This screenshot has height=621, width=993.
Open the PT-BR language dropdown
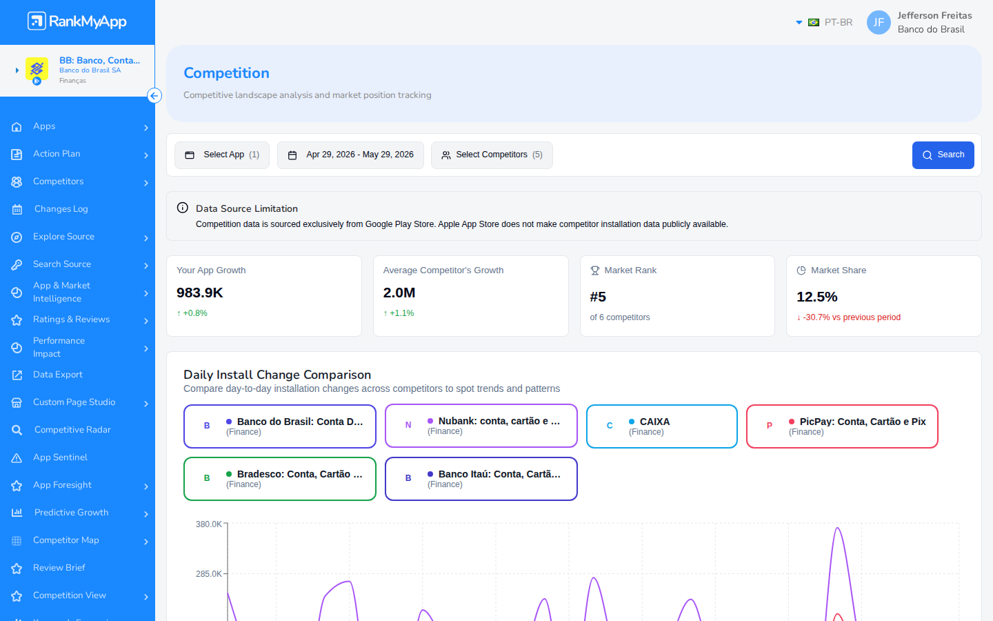824,22
